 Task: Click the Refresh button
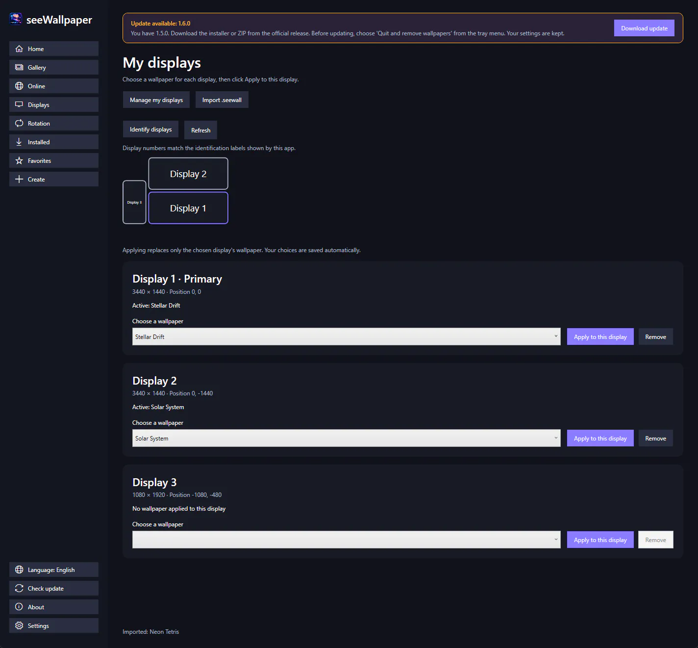point(200,130)
